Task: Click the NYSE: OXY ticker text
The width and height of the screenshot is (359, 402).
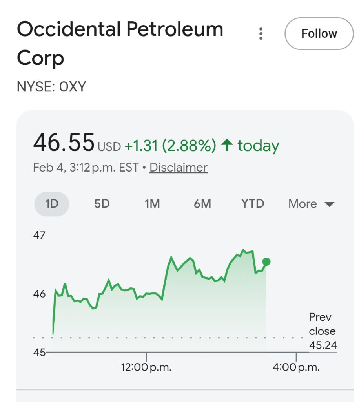Action: 51,87
